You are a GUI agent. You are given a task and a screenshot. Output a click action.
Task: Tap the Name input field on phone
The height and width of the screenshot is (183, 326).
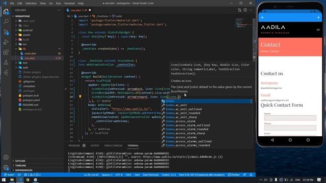(290, 118)
